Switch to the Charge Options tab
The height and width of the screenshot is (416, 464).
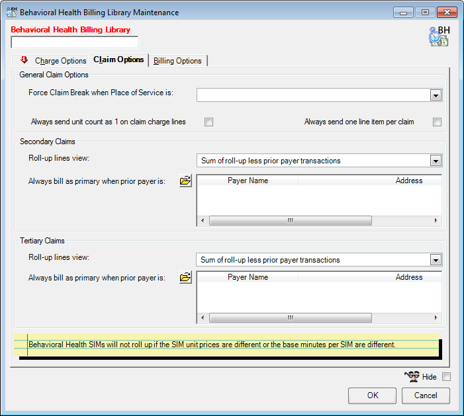(x=51, y=61)
